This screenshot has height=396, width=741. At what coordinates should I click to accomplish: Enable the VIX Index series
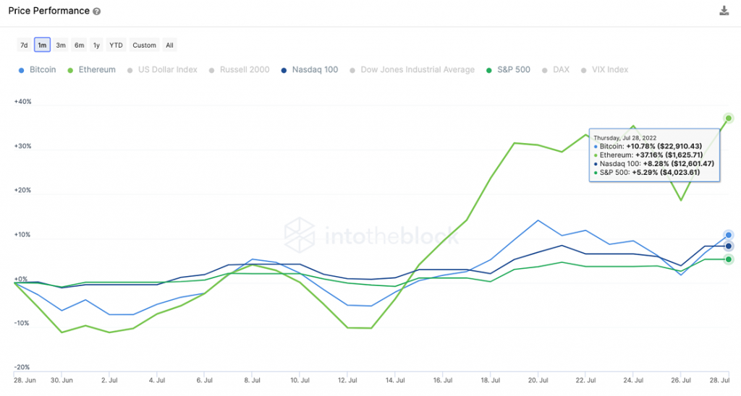[604, 70]
